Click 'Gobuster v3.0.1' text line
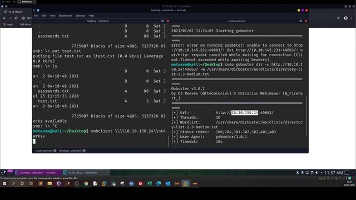The height and width of the screenshot is (200, 356). [x=188, y=88]
